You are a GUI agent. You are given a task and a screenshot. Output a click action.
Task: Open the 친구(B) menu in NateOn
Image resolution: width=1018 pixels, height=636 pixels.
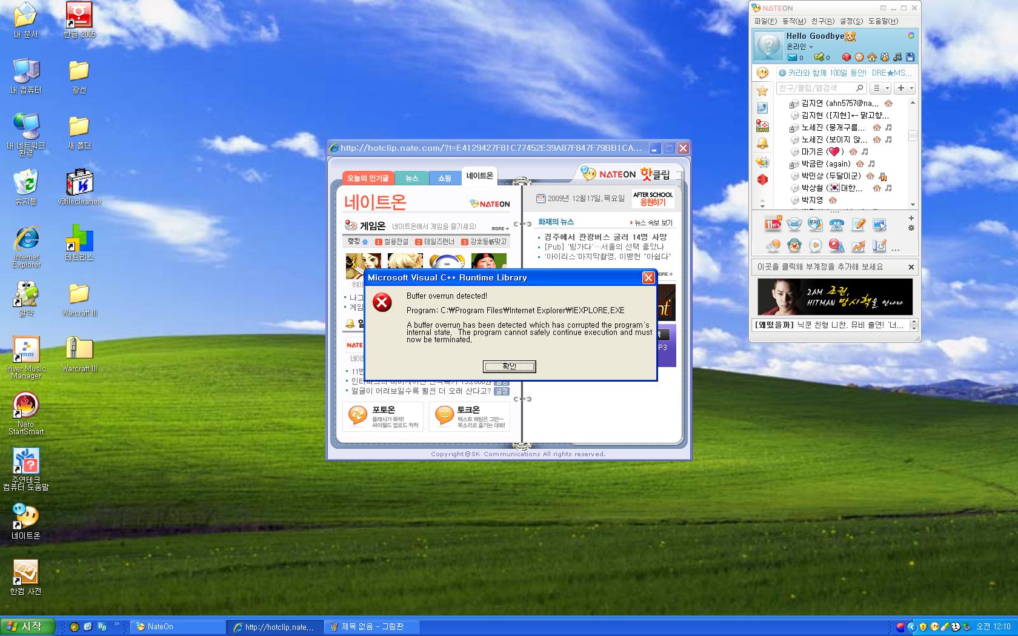[822, 21]
